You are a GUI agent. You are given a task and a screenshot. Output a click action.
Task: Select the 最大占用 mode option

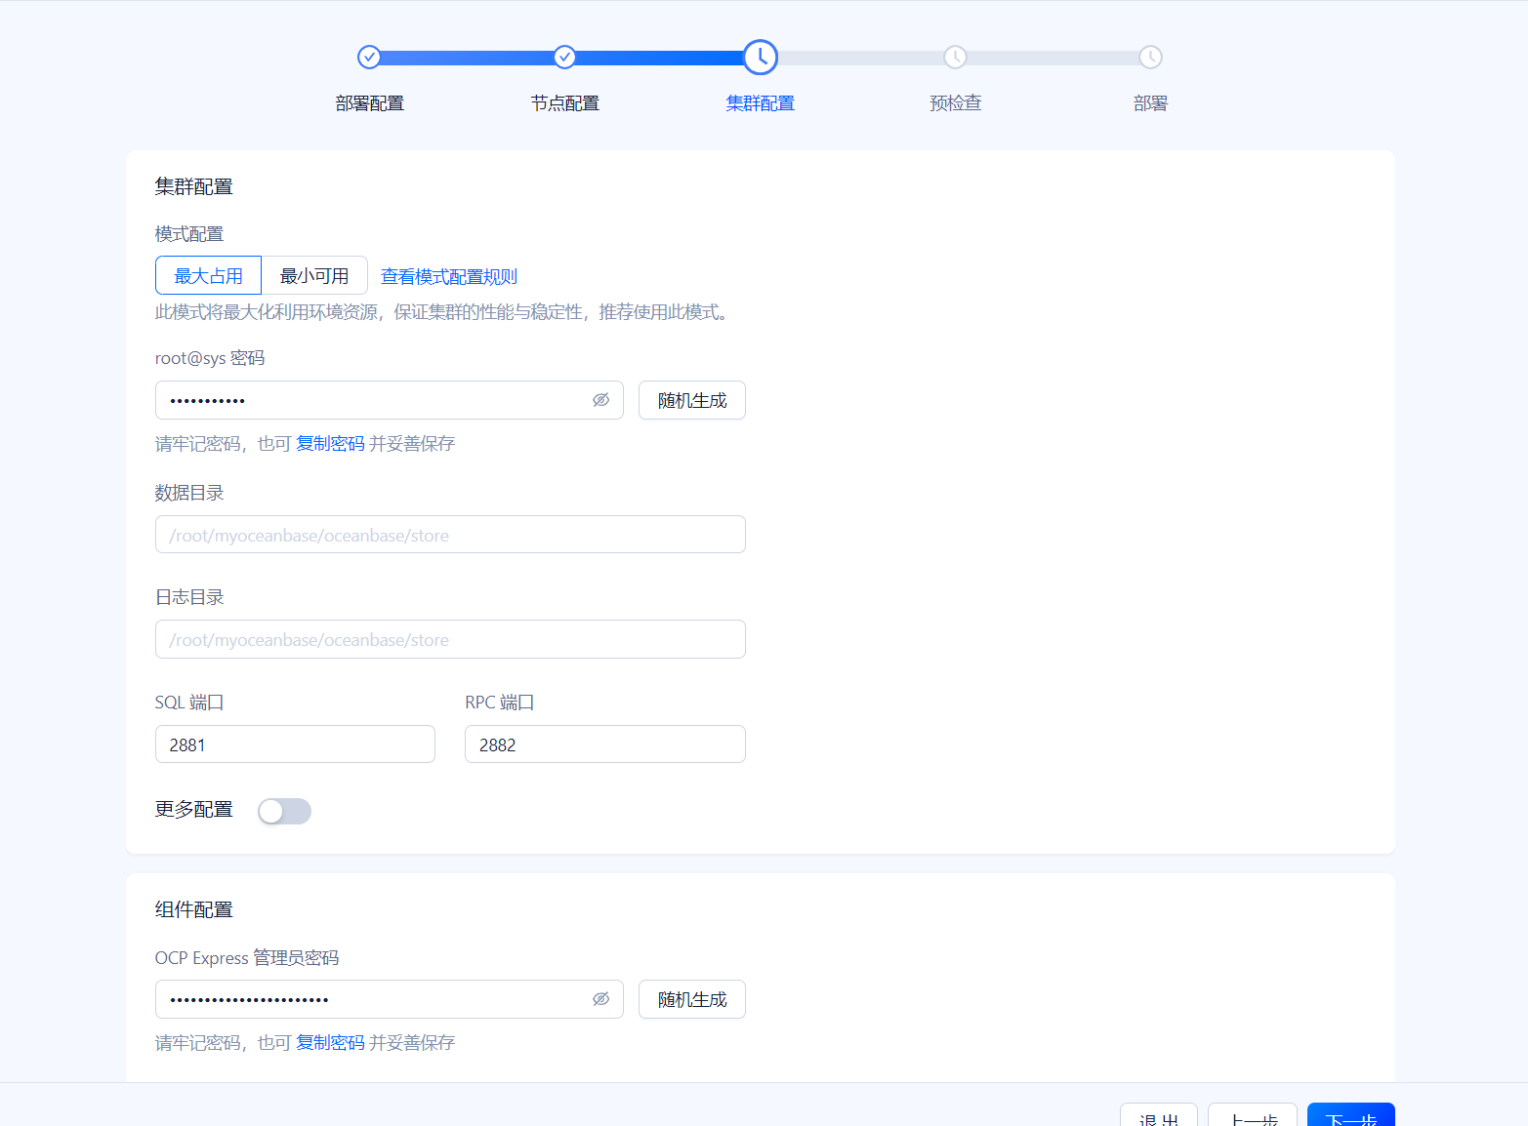[x=208, y=275]
